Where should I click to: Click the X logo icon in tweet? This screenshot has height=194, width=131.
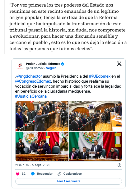[119, 64]
